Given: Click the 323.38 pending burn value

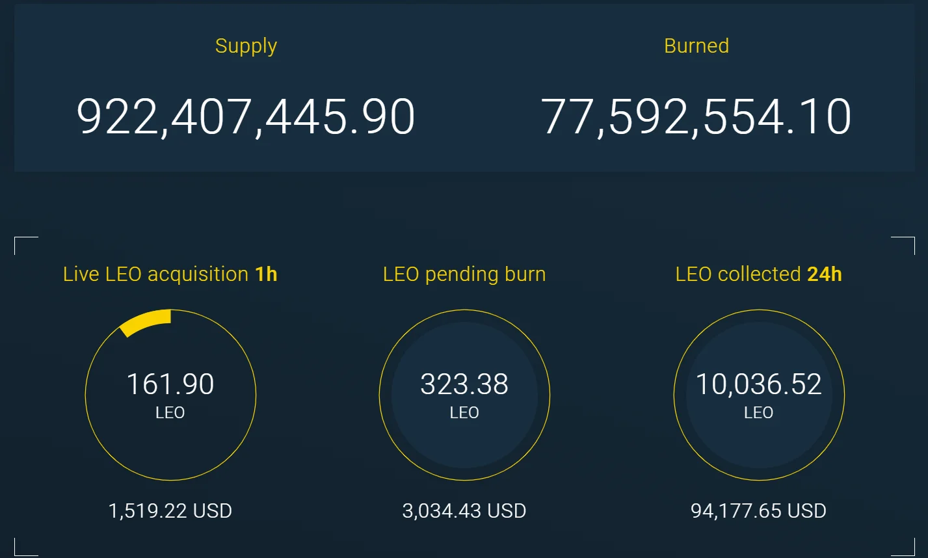Looking at the screenshot, I should 464,384.
